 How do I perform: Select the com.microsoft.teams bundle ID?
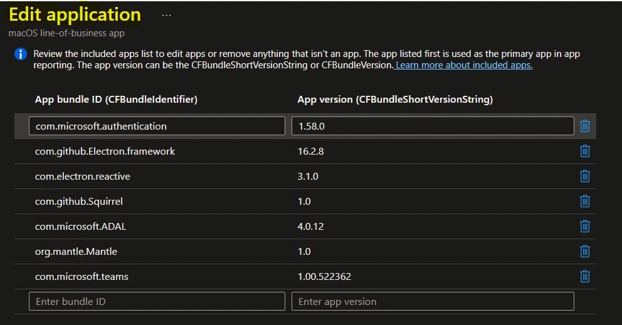point(82,277)
